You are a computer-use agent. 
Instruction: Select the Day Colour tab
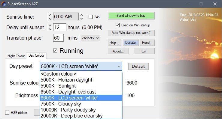(36, 55)
